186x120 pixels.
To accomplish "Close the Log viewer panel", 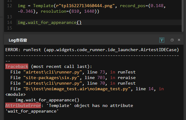I will tap(179, 40).
